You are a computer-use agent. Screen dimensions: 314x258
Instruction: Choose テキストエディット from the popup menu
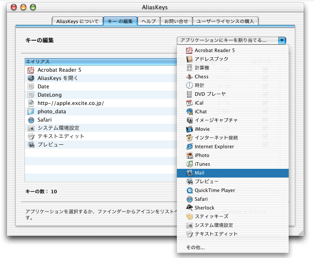233,234
